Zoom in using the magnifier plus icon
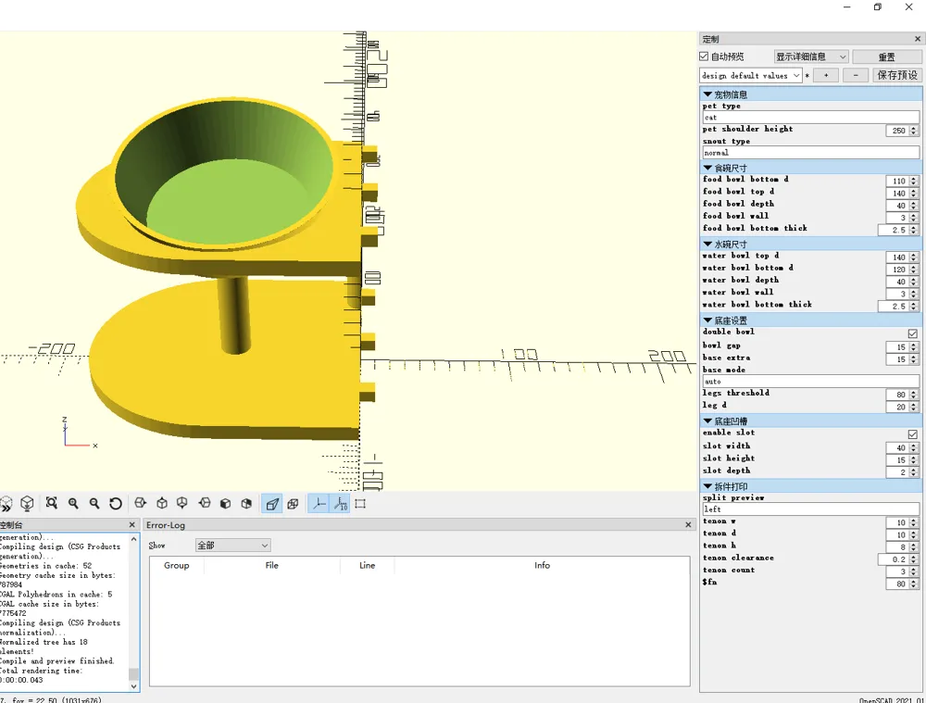Screen dimensions: 926x703 coord(73,504)
